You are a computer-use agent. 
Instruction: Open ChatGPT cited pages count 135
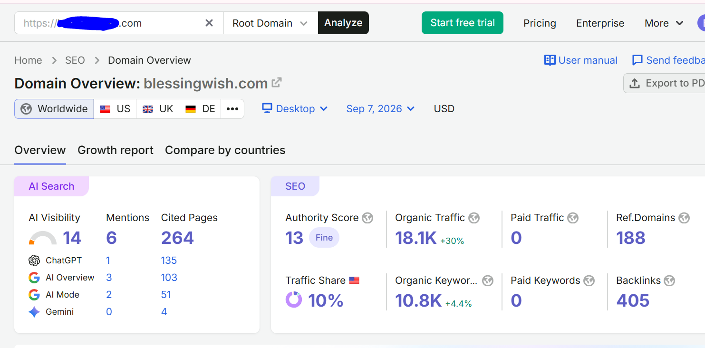[169, 261]
